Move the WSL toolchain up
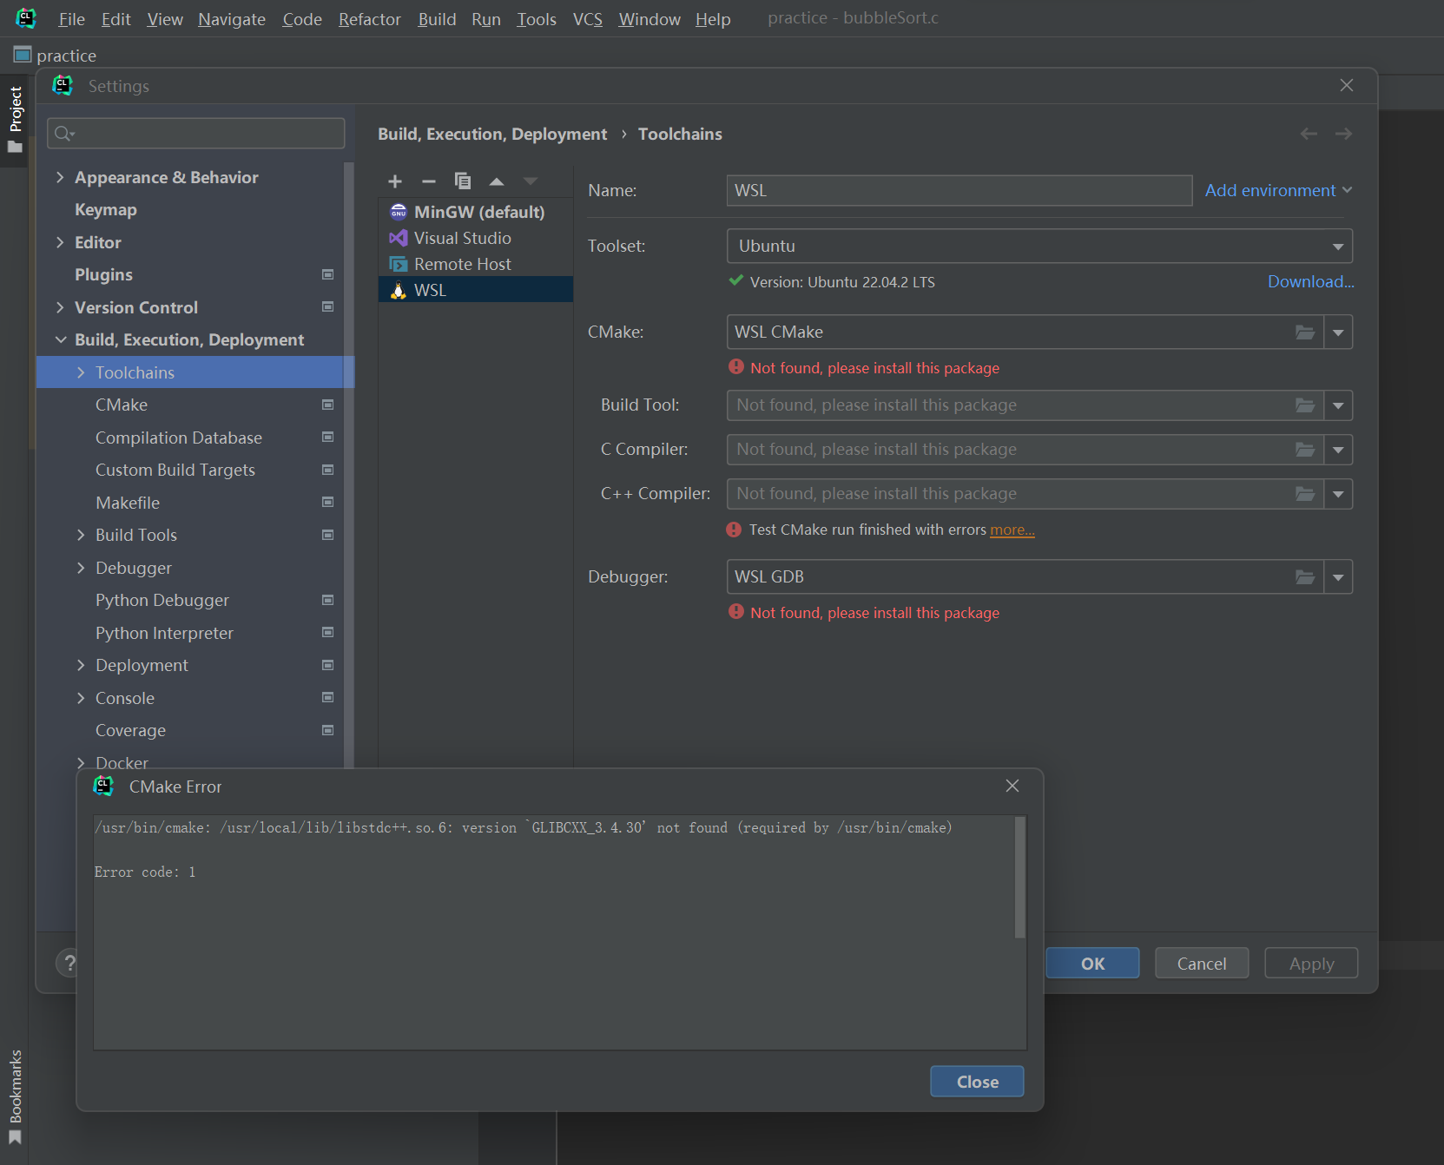 coord(496,181)
